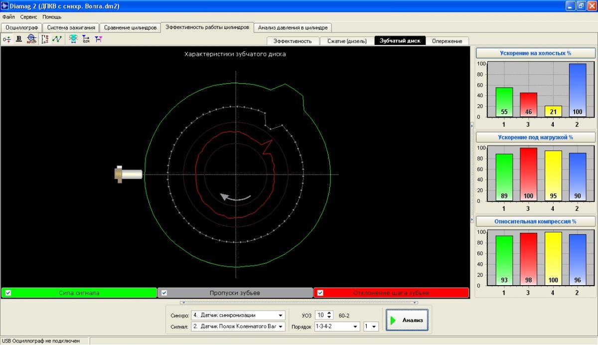The image size is (598, 345).
Task: Click the rotation direction arrow in the chart
Action: [x=235, y=197]
